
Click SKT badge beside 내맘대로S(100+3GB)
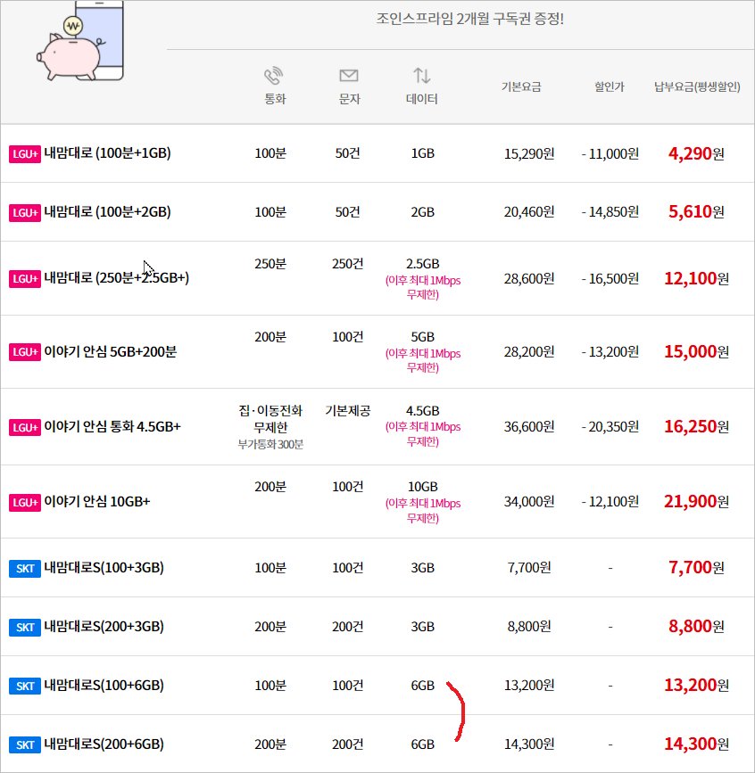click(25, 568)
